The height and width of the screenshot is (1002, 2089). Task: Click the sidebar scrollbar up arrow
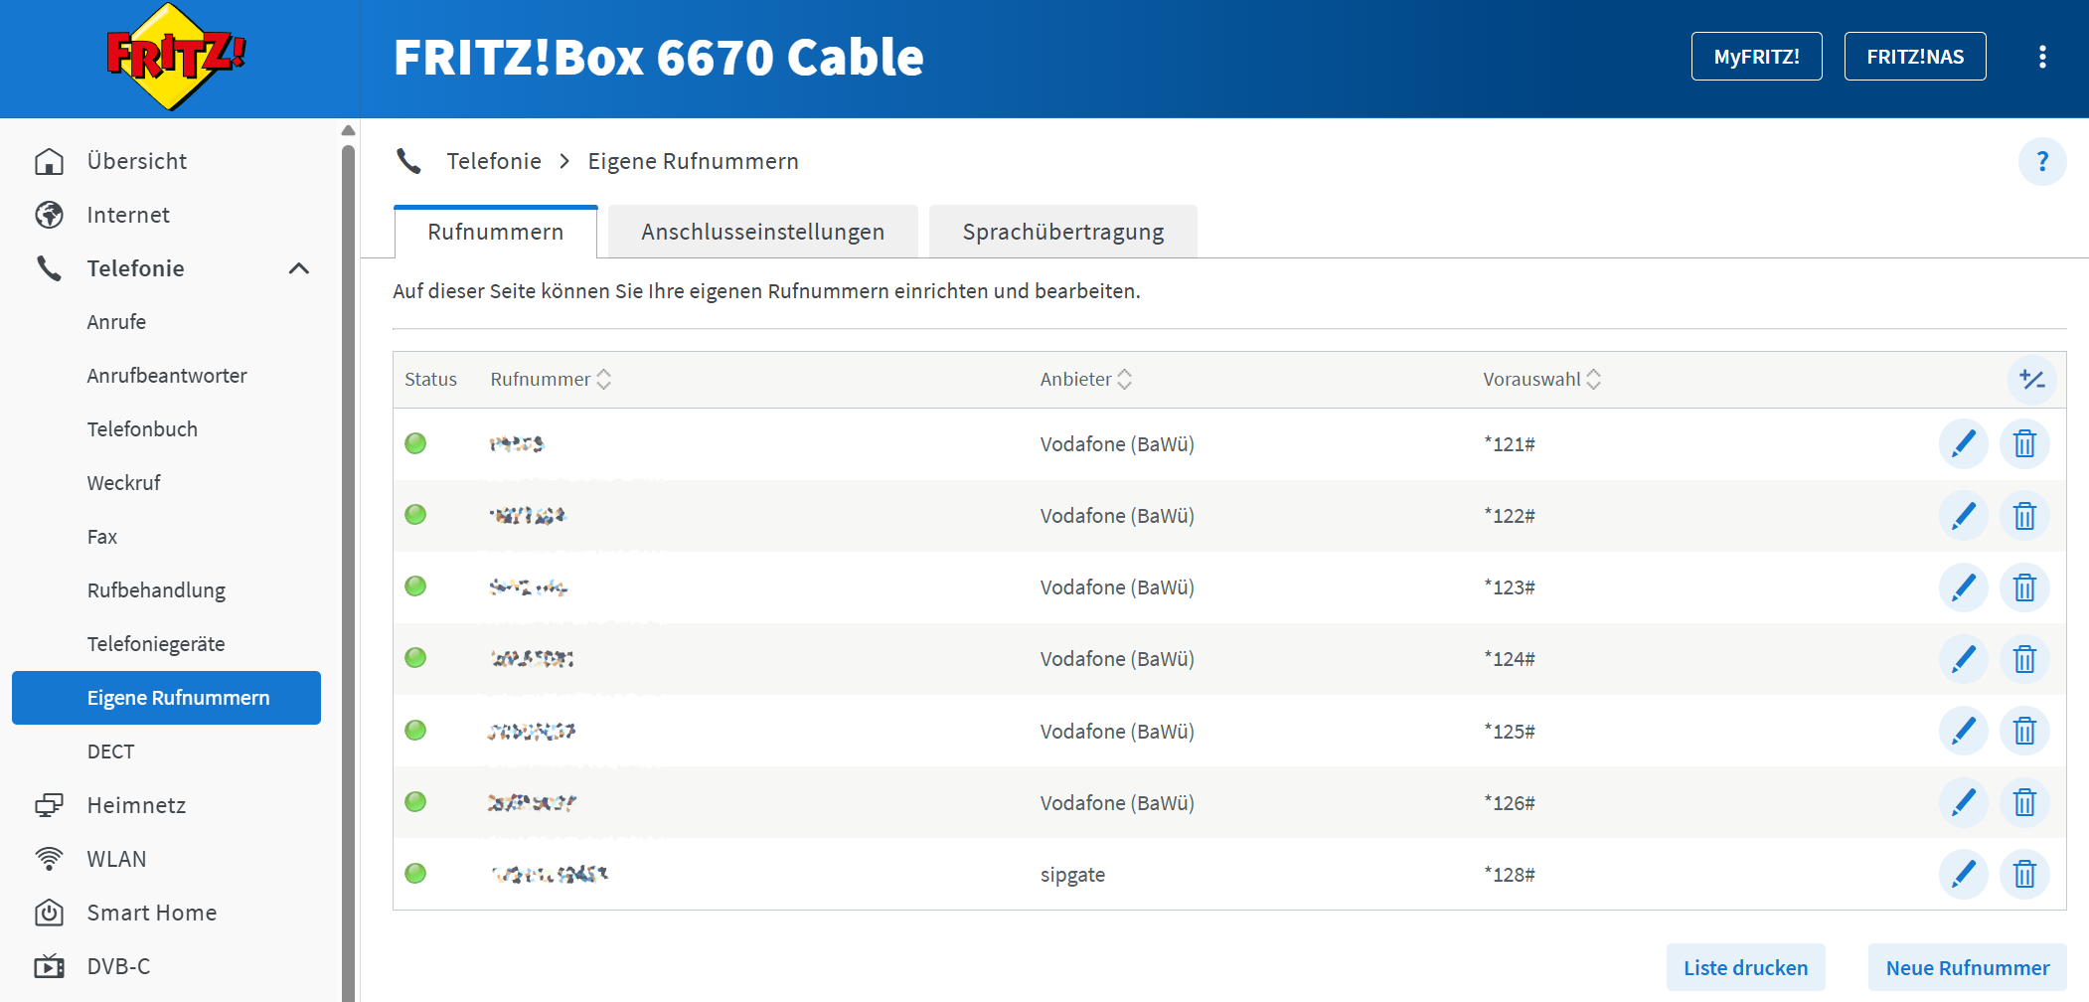pyautogui.click(x=348, y=130)
